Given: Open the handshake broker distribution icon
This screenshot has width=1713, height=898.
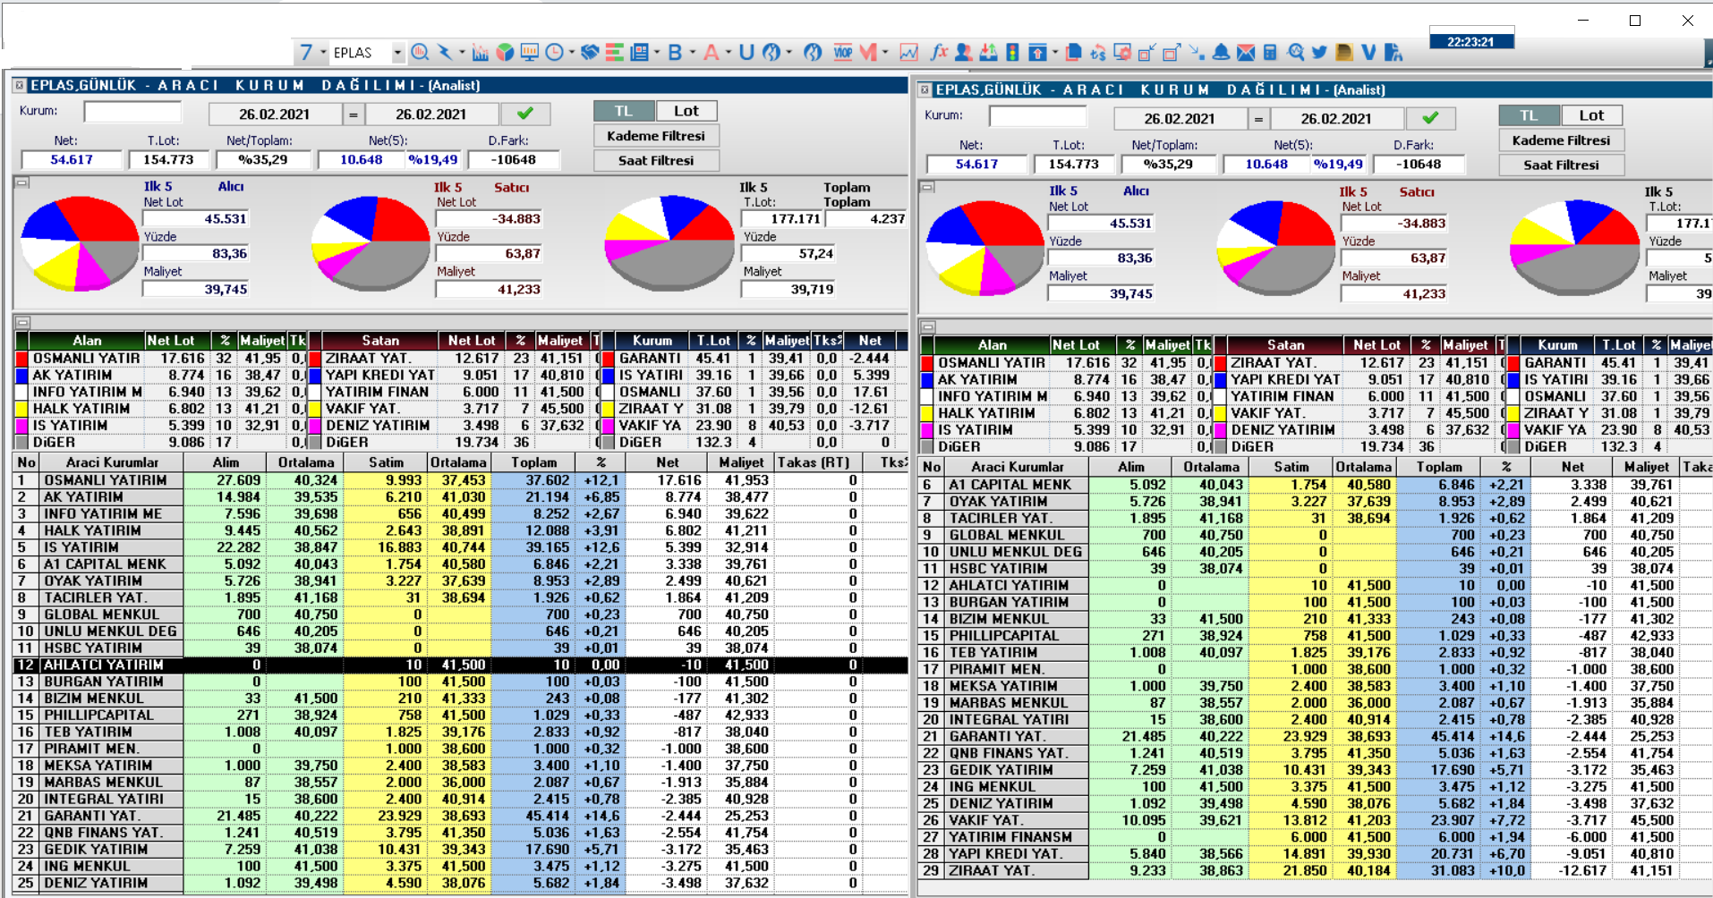Looking at the screenshot, I should click(x=591, y=53).
